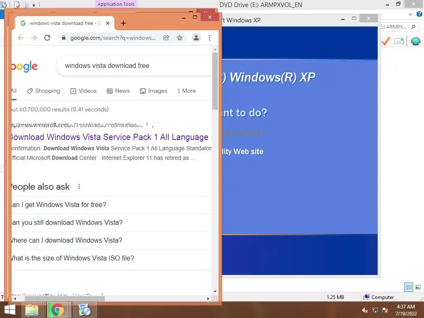The image size is (424, 318).
Task: Open Download Windows Vista Service Pack 1 result
Action: tap(110, 137)
